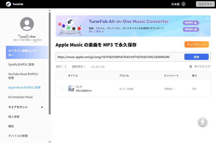
Task: Select Apple MusicをMP3に変換 menu item
Action: (x=24, y=88)
